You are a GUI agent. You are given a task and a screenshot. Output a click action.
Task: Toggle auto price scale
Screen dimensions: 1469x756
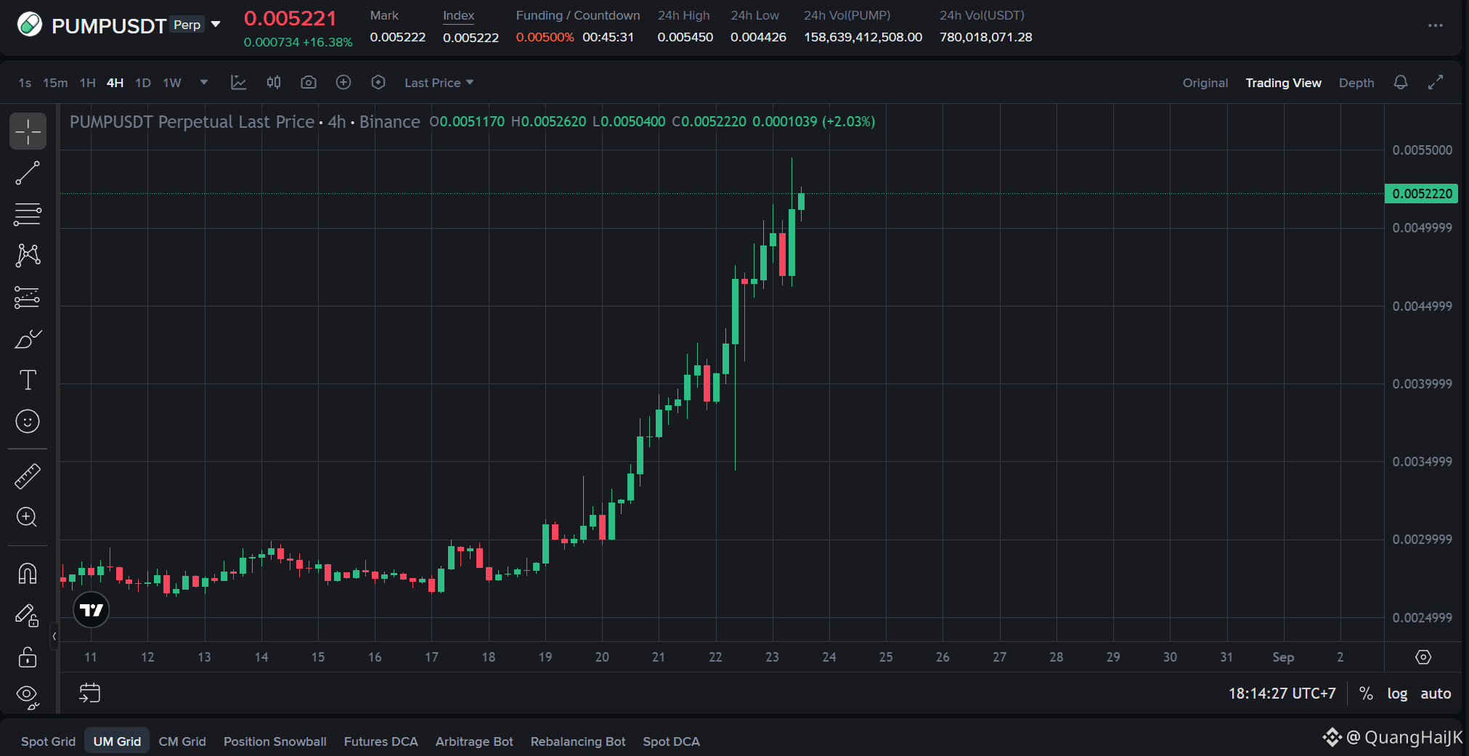point(1436,694)
